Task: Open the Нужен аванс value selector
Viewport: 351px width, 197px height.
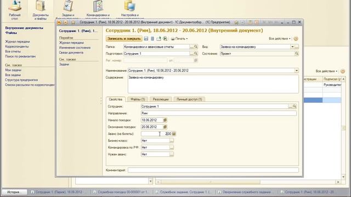Action: (x=172, y=154)
